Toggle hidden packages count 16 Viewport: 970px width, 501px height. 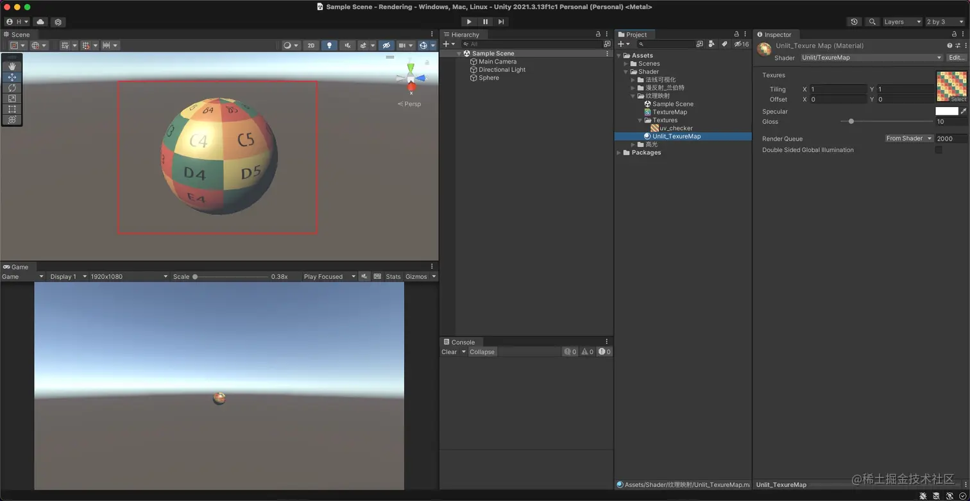pyautogui.click(x=742, y=44)
